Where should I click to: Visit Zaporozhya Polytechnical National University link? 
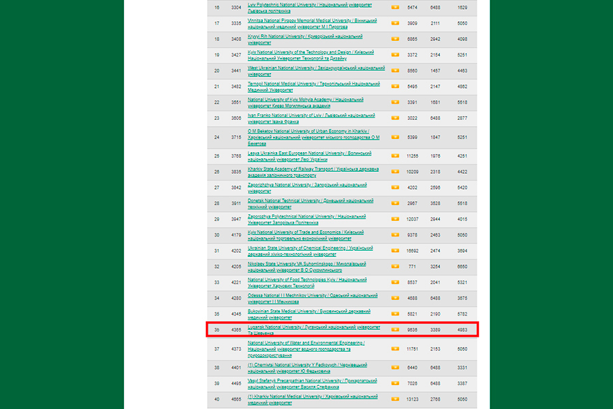(306, 219)
